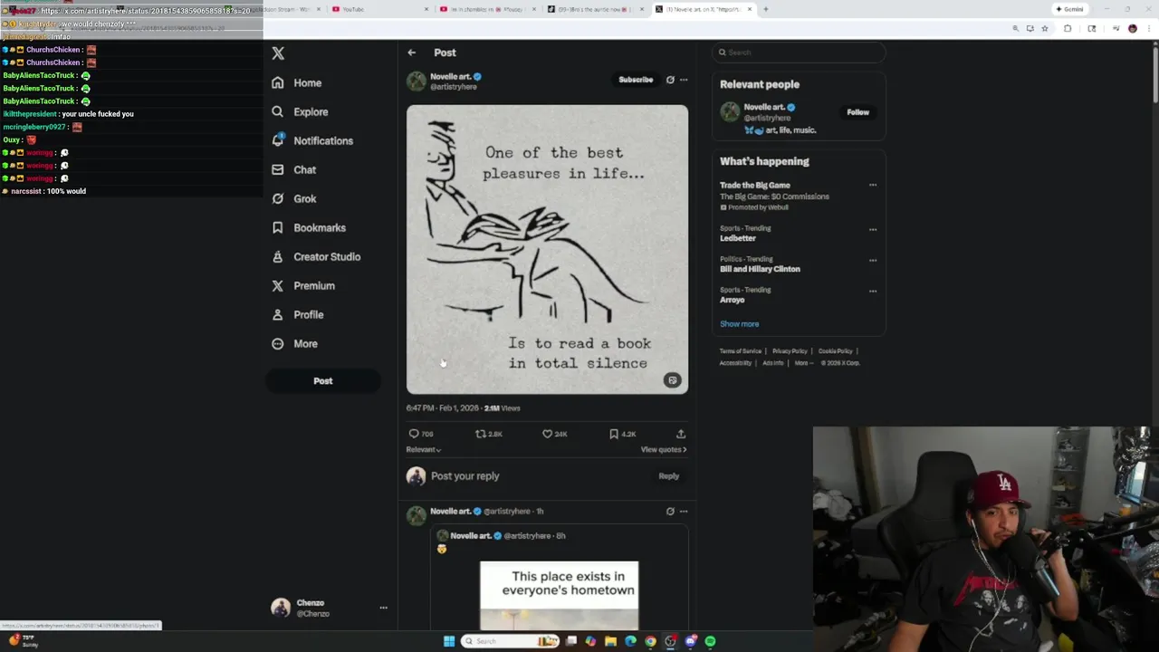Subscribe to Novelle art.

point(636,80)
